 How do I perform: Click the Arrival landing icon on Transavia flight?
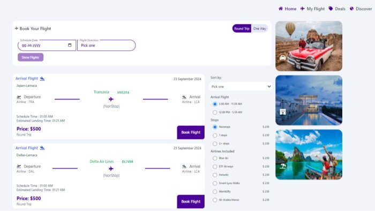[x=184, y=97]
